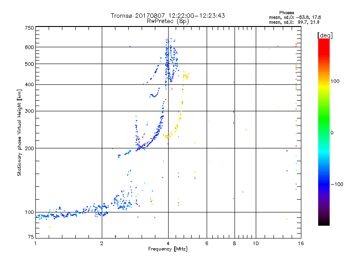This screenshot has height=265, width=354.
Task: Click the x-axis tick label '16'
Action: (301, 243)
